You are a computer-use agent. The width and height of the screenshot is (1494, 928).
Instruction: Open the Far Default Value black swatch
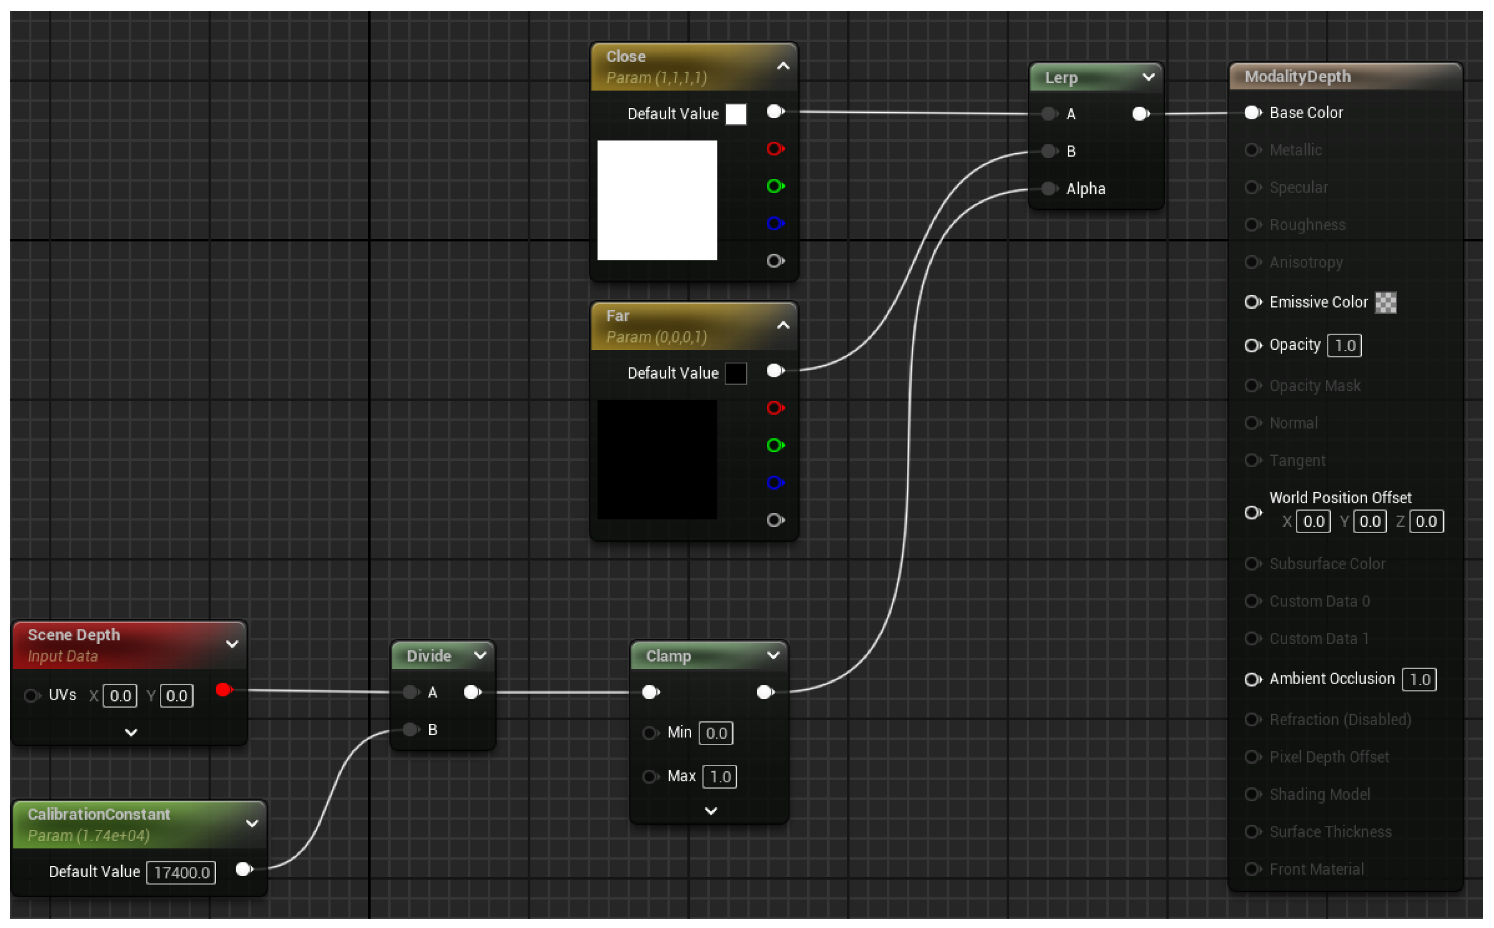(736, 373)
